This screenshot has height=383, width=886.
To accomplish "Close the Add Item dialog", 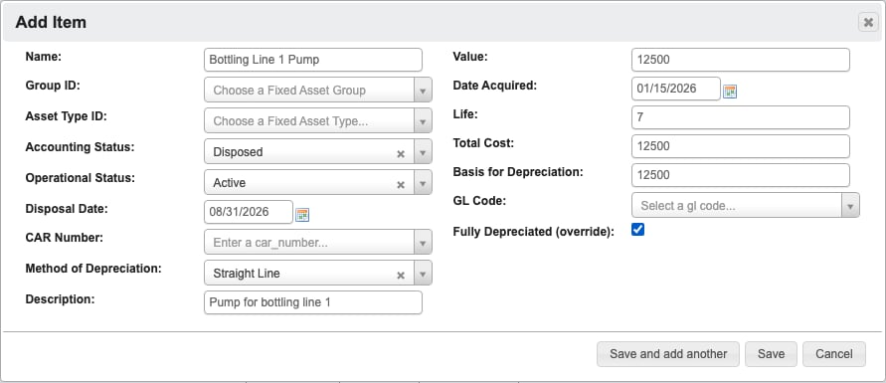I will point(868,22).
